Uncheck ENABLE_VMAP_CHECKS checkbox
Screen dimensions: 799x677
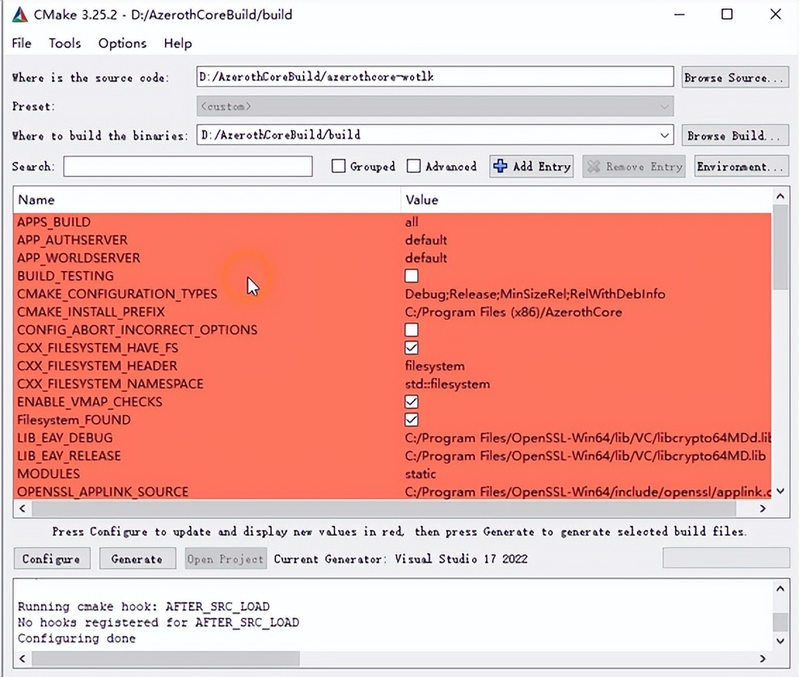pos(411,402)
